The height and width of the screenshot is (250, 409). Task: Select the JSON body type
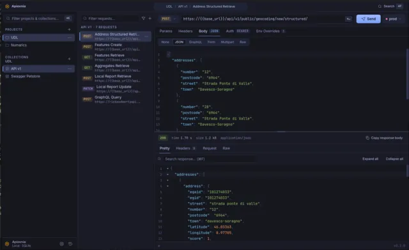click(x=179, y=42)
